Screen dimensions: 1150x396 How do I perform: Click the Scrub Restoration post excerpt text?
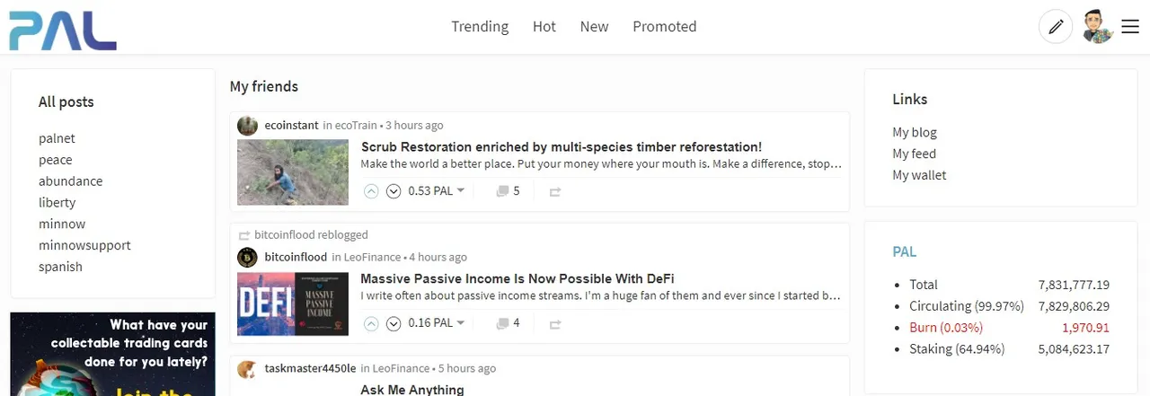pyautogui.click(x=601, y=164)
